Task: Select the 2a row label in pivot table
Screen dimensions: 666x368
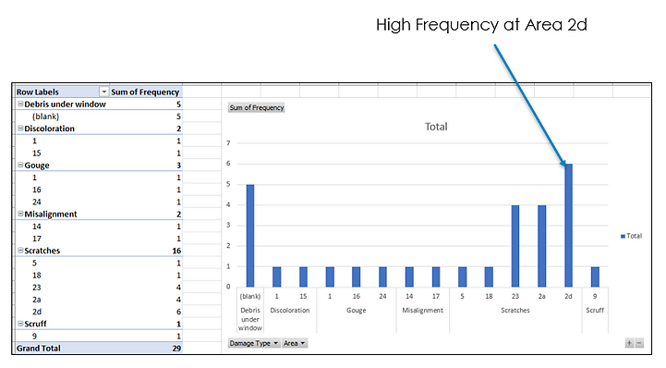Action: (37, 300)
